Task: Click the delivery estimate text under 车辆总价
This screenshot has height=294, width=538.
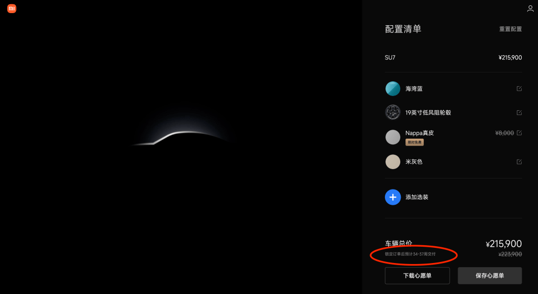Action: 410,254
